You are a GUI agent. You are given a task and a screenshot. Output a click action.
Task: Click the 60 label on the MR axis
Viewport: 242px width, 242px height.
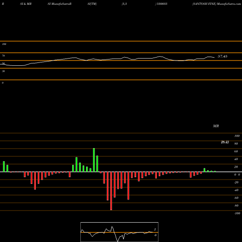[x=236, y=151]
